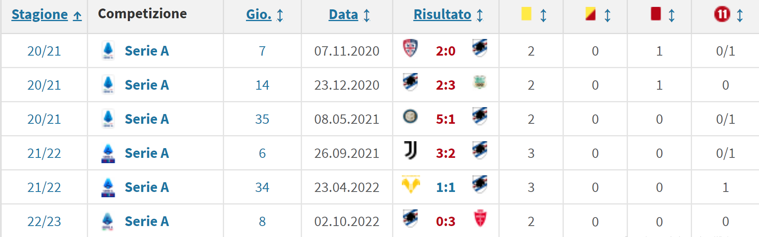The height and width of the screenshot is (237, 759).
Task: Click the Monza crest in the 02.10.2022 row
Action: (x=480, y=219)
